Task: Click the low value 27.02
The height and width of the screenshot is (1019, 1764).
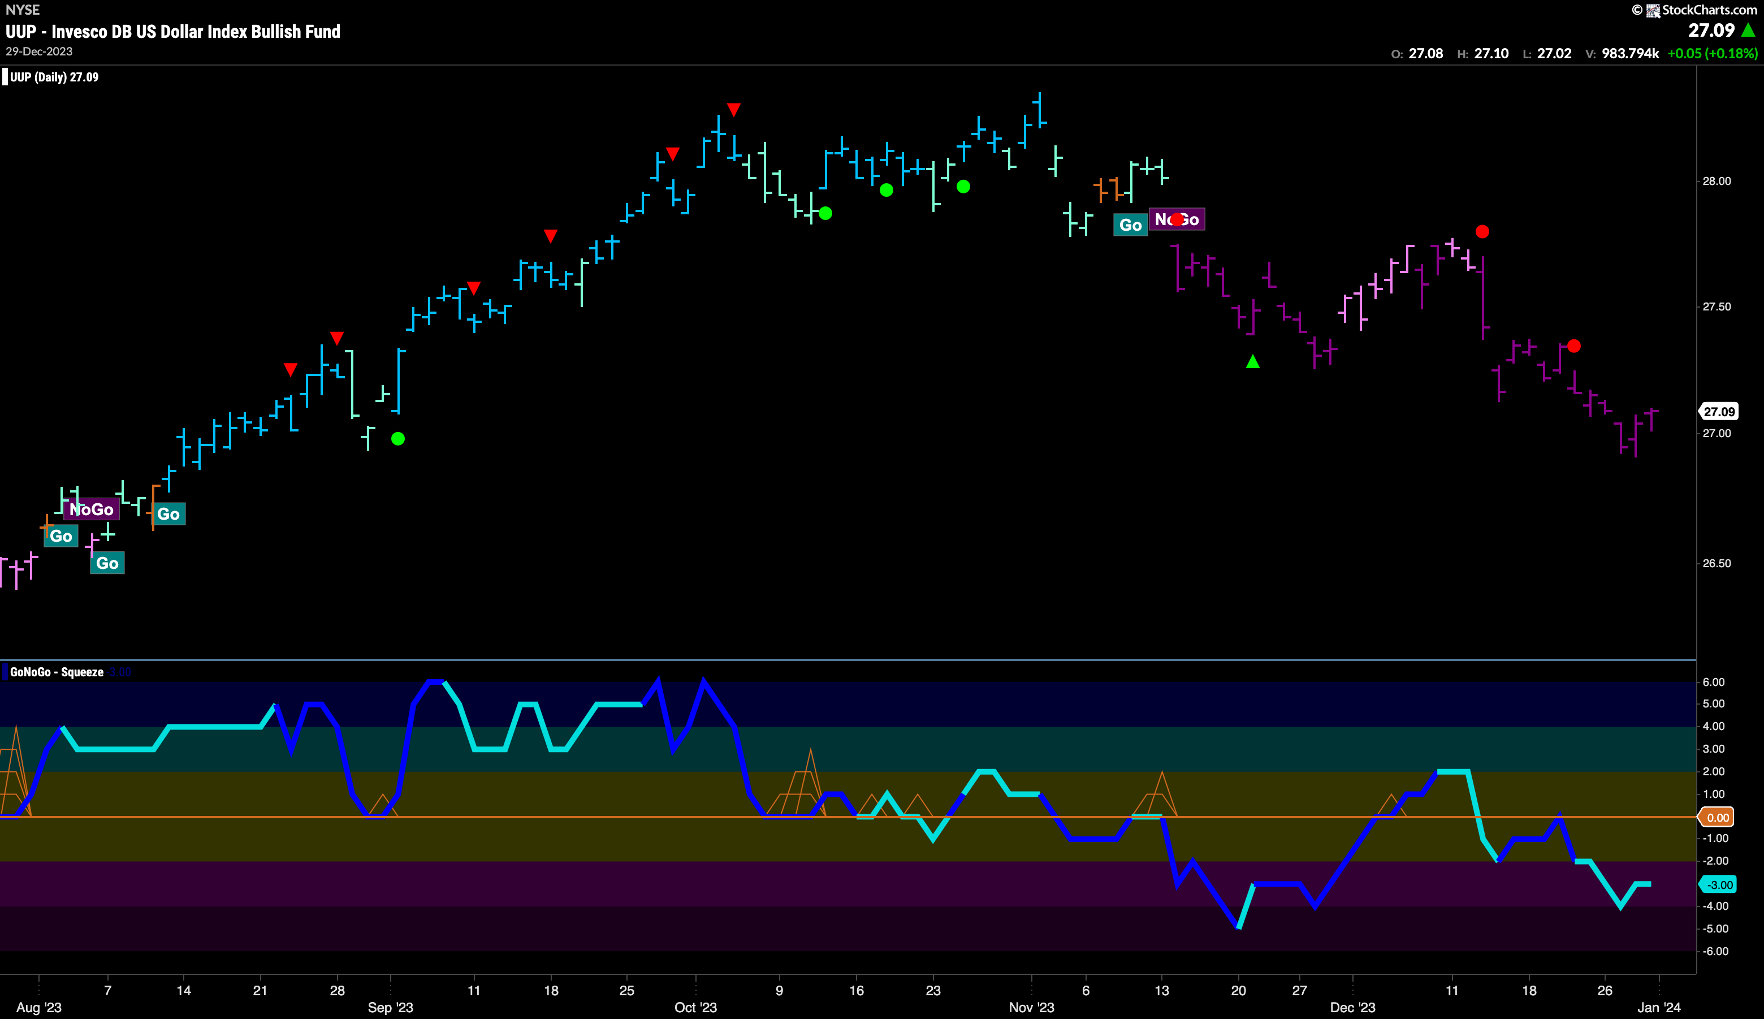Action: 1554,53
